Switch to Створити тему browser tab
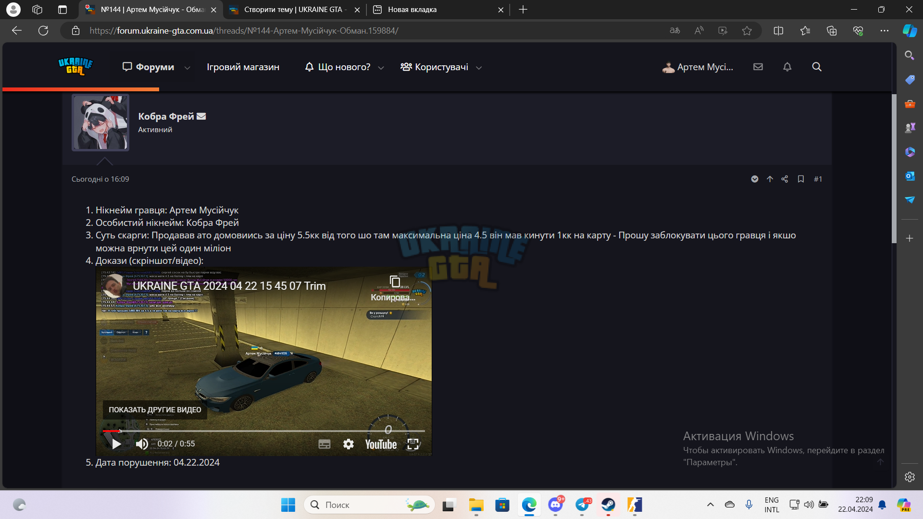The width and height of the screenshot is (923, 519). click(294, 10)
